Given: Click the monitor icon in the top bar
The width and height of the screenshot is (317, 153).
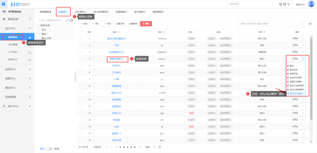Looking at the screenshot, I should click(x=281, y=4).
